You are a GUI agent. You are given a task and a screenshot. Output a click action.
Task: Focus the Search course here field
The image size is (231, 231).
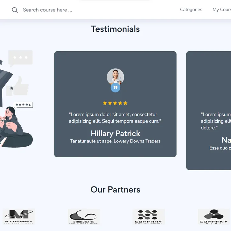point(47,10)
